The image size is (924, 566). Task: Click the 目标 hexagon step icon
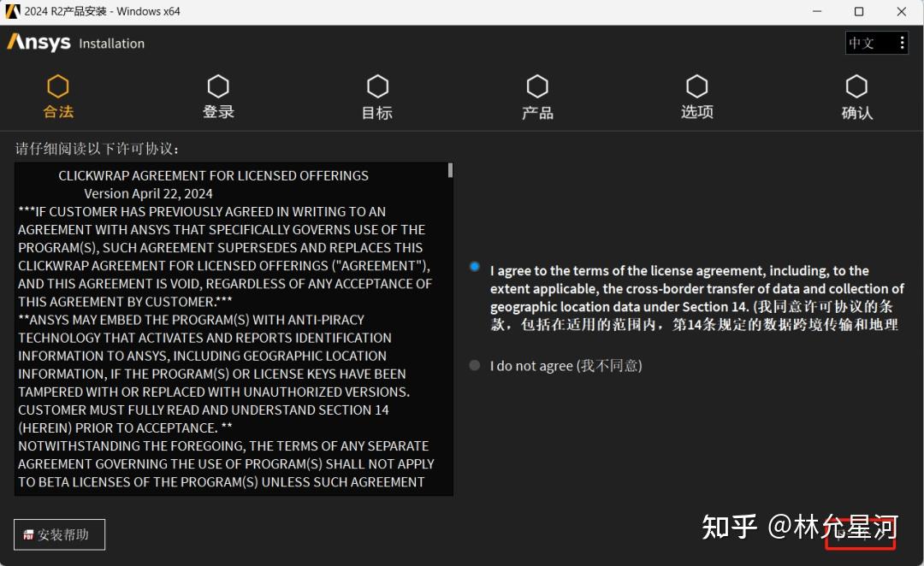(377, 85)
